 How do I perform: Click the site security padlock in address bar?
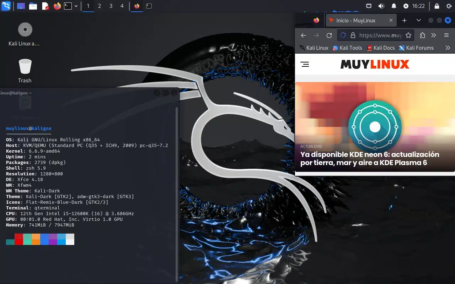(x=353, y=35)
